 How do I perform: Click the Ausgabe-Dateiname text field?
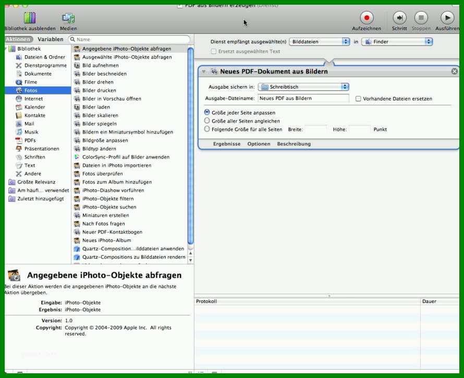(x=303, y=98)
